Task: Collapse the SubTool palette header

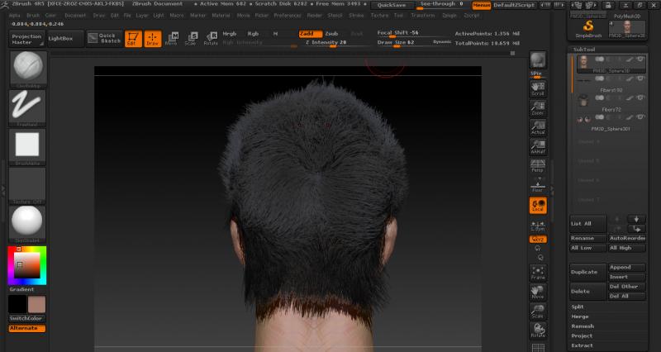Action: [x=584, y=50]
